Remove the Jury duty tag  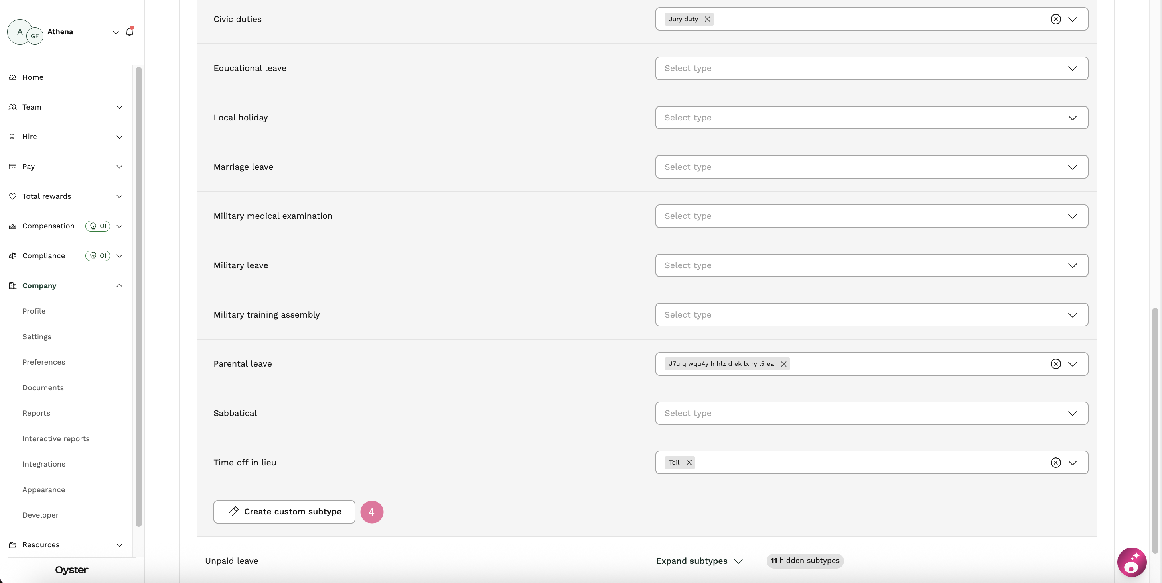click(707, 19)
